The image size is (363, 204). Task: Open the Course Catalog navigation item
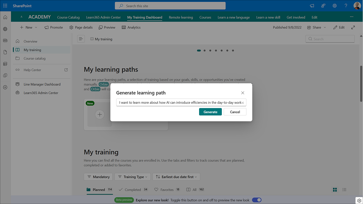(68, 17)
